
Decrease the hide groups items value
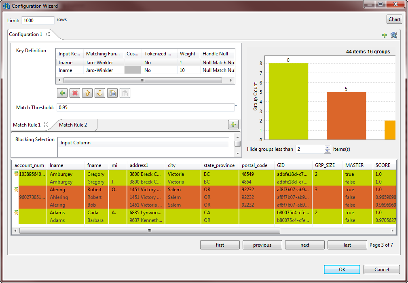click(x=328, y=151)
